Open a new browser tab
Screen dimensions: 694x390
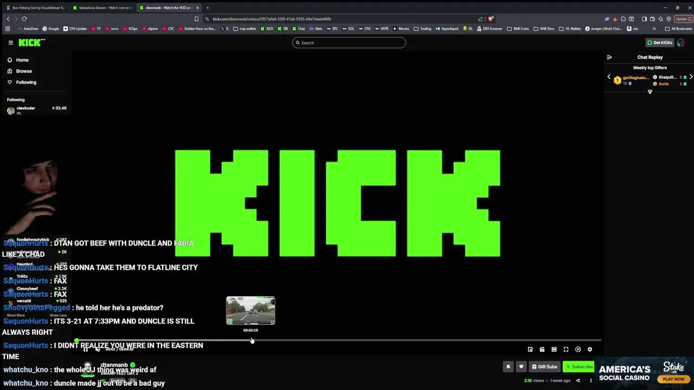[x=208, y=8]
